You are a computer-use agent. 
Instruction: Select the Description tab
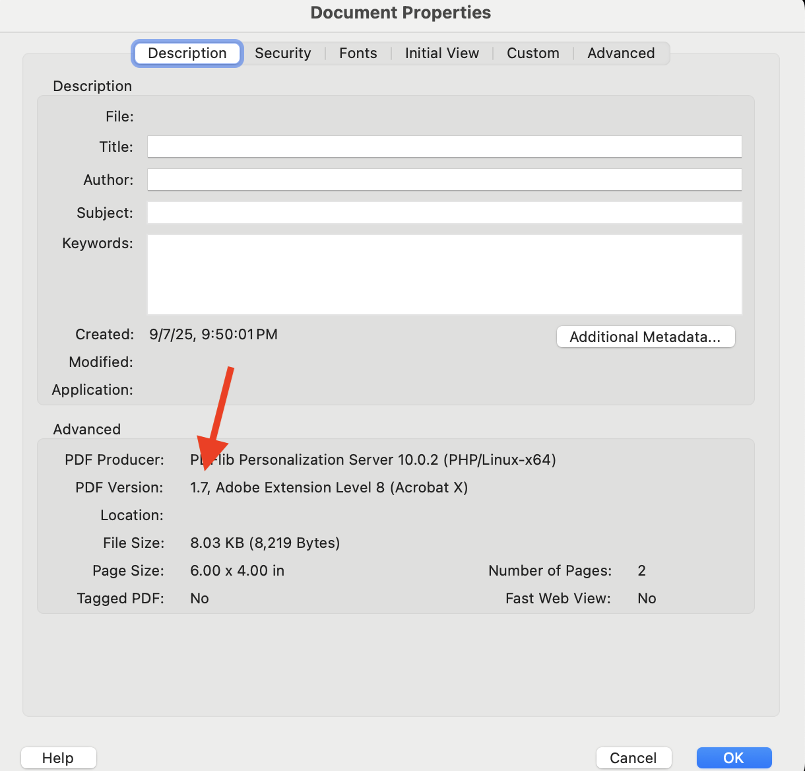point(187,53)
